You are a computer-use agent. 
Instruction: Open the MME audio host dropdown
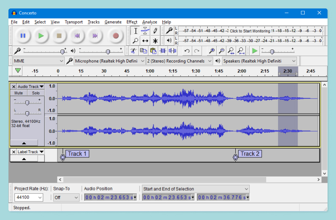coord(39,61)
